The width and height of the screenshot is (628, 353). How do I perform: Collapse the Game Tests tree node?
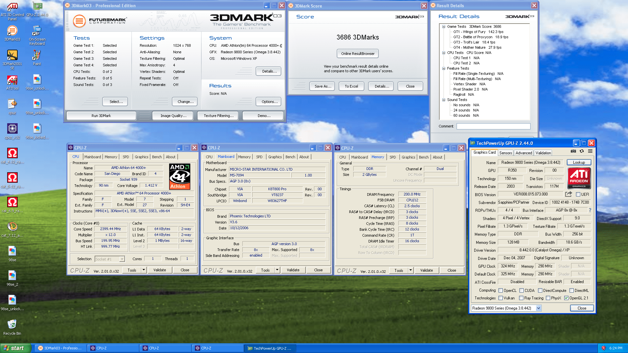[x=444, y=27]
